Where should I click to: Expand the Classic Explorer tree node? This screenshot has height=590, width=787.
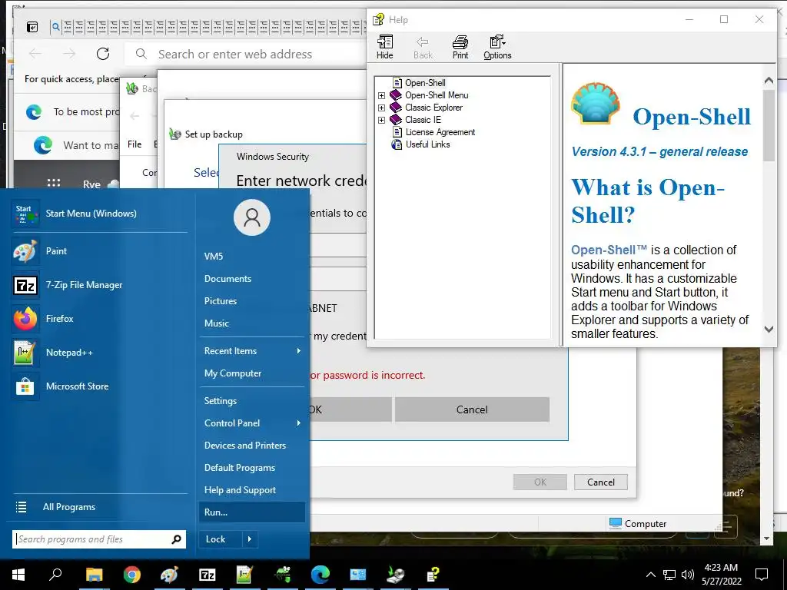click(381, 108)
